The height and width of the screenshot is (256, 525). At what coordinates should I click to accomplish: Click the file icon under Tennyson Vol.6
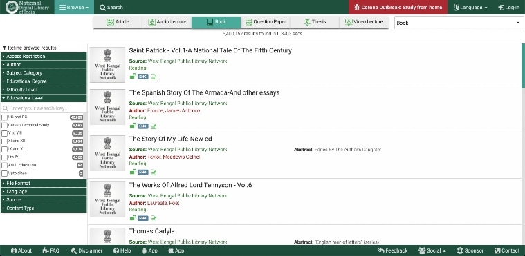click(154, 218)
